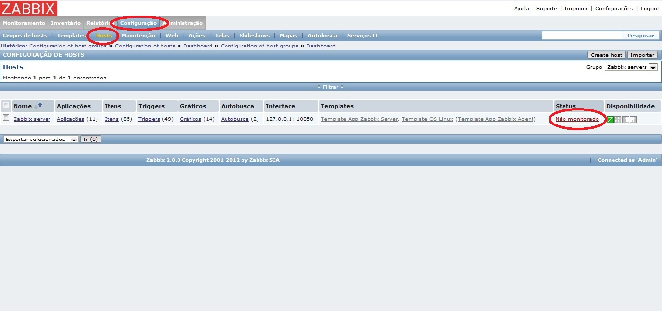
Task: Check the Zabbix server row checkbox
Action: 6,118
